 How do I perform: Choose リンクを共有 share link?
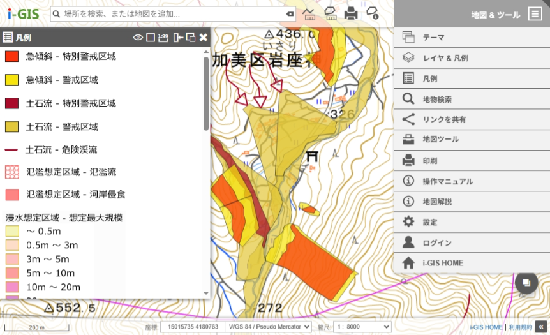pyautogui.click(x=472, y=119)
